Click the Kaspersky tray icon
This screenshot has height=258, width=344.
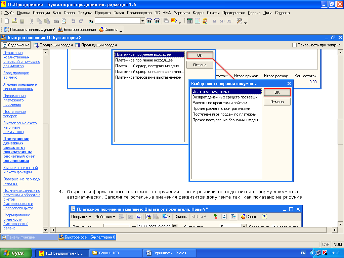pyautogui.click(x=325, y=253)
